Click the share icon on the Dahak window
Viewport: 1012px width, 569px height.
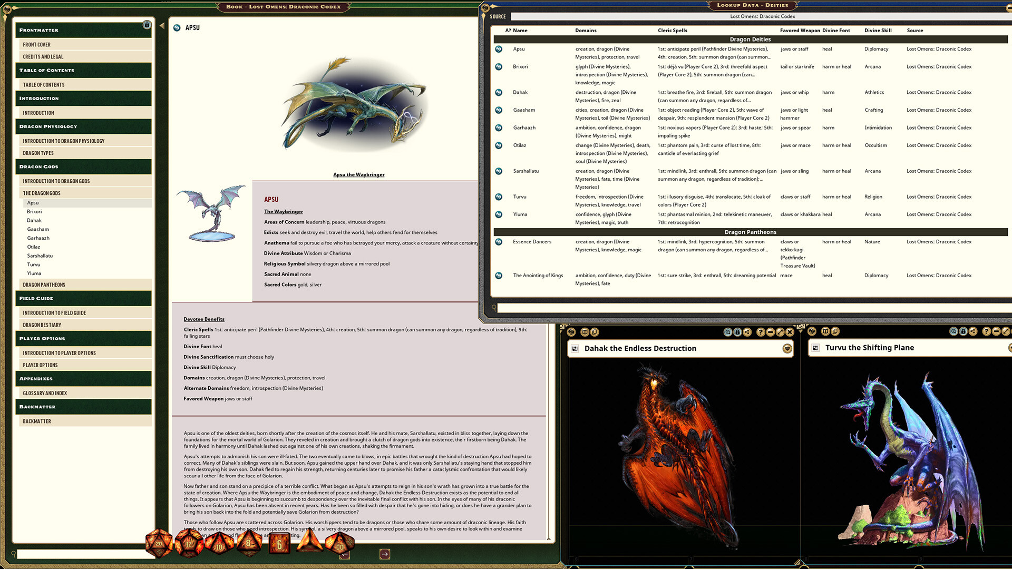747,332
